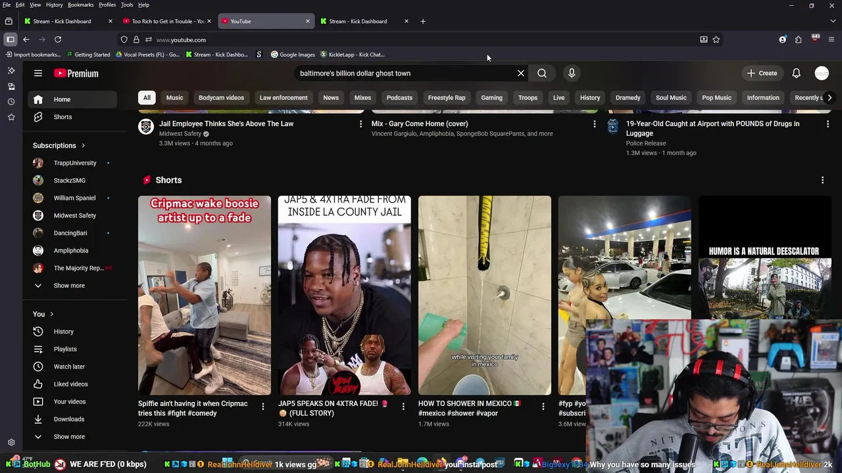Click the browser address bar URL

181,39
